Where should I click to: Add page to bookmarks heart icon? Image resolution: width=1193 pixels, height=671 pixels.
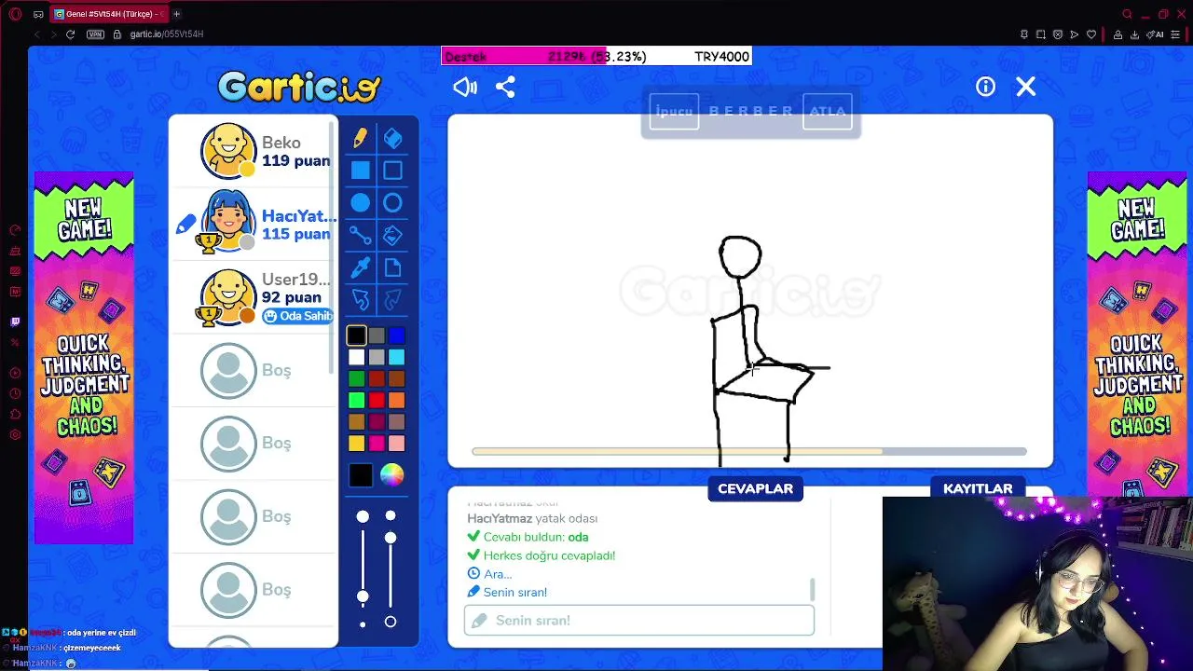pyautogui.click(x=1091, y=34)
